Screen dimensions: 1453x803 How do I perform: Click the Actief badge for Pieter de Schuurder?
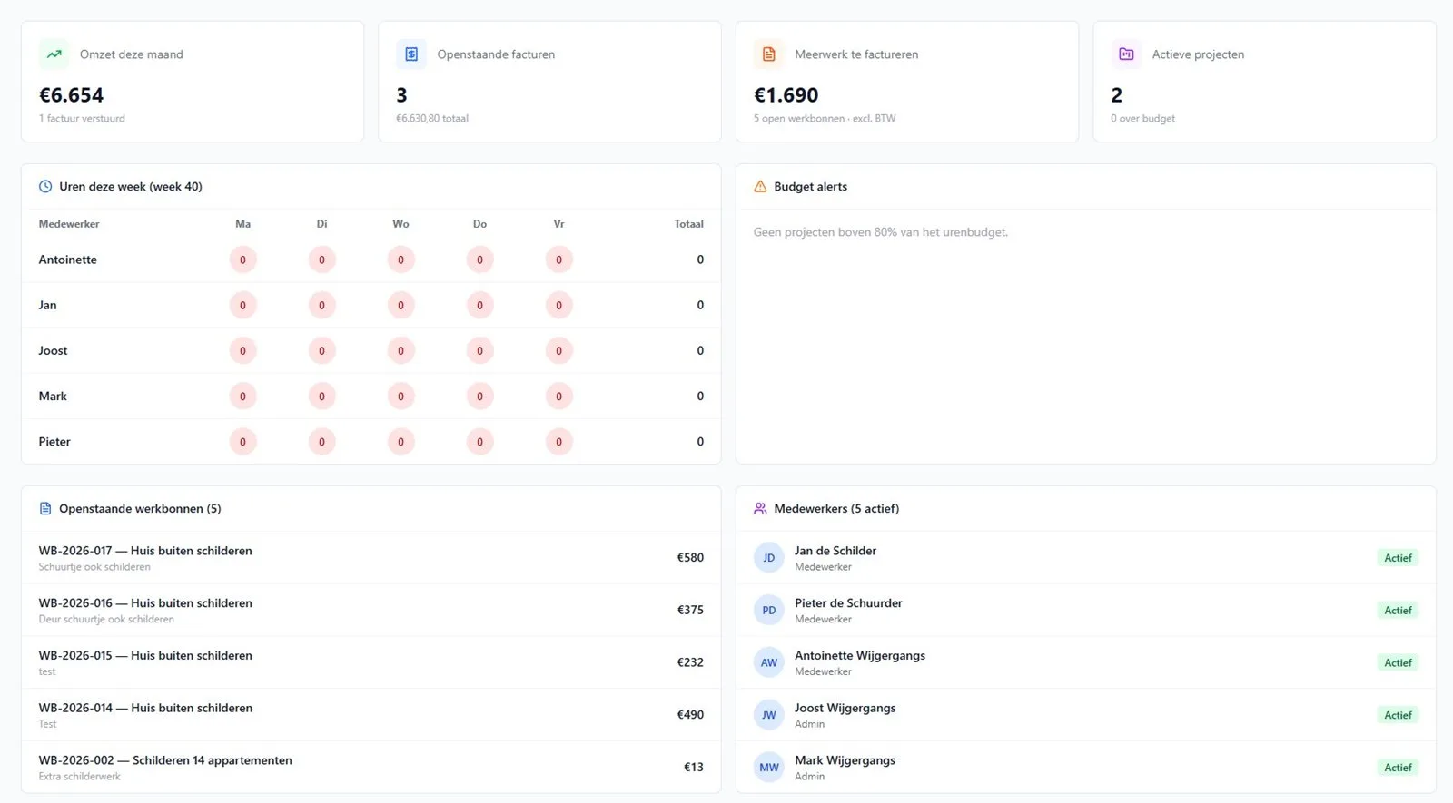pyautogui.click(x=1398, y=611)
